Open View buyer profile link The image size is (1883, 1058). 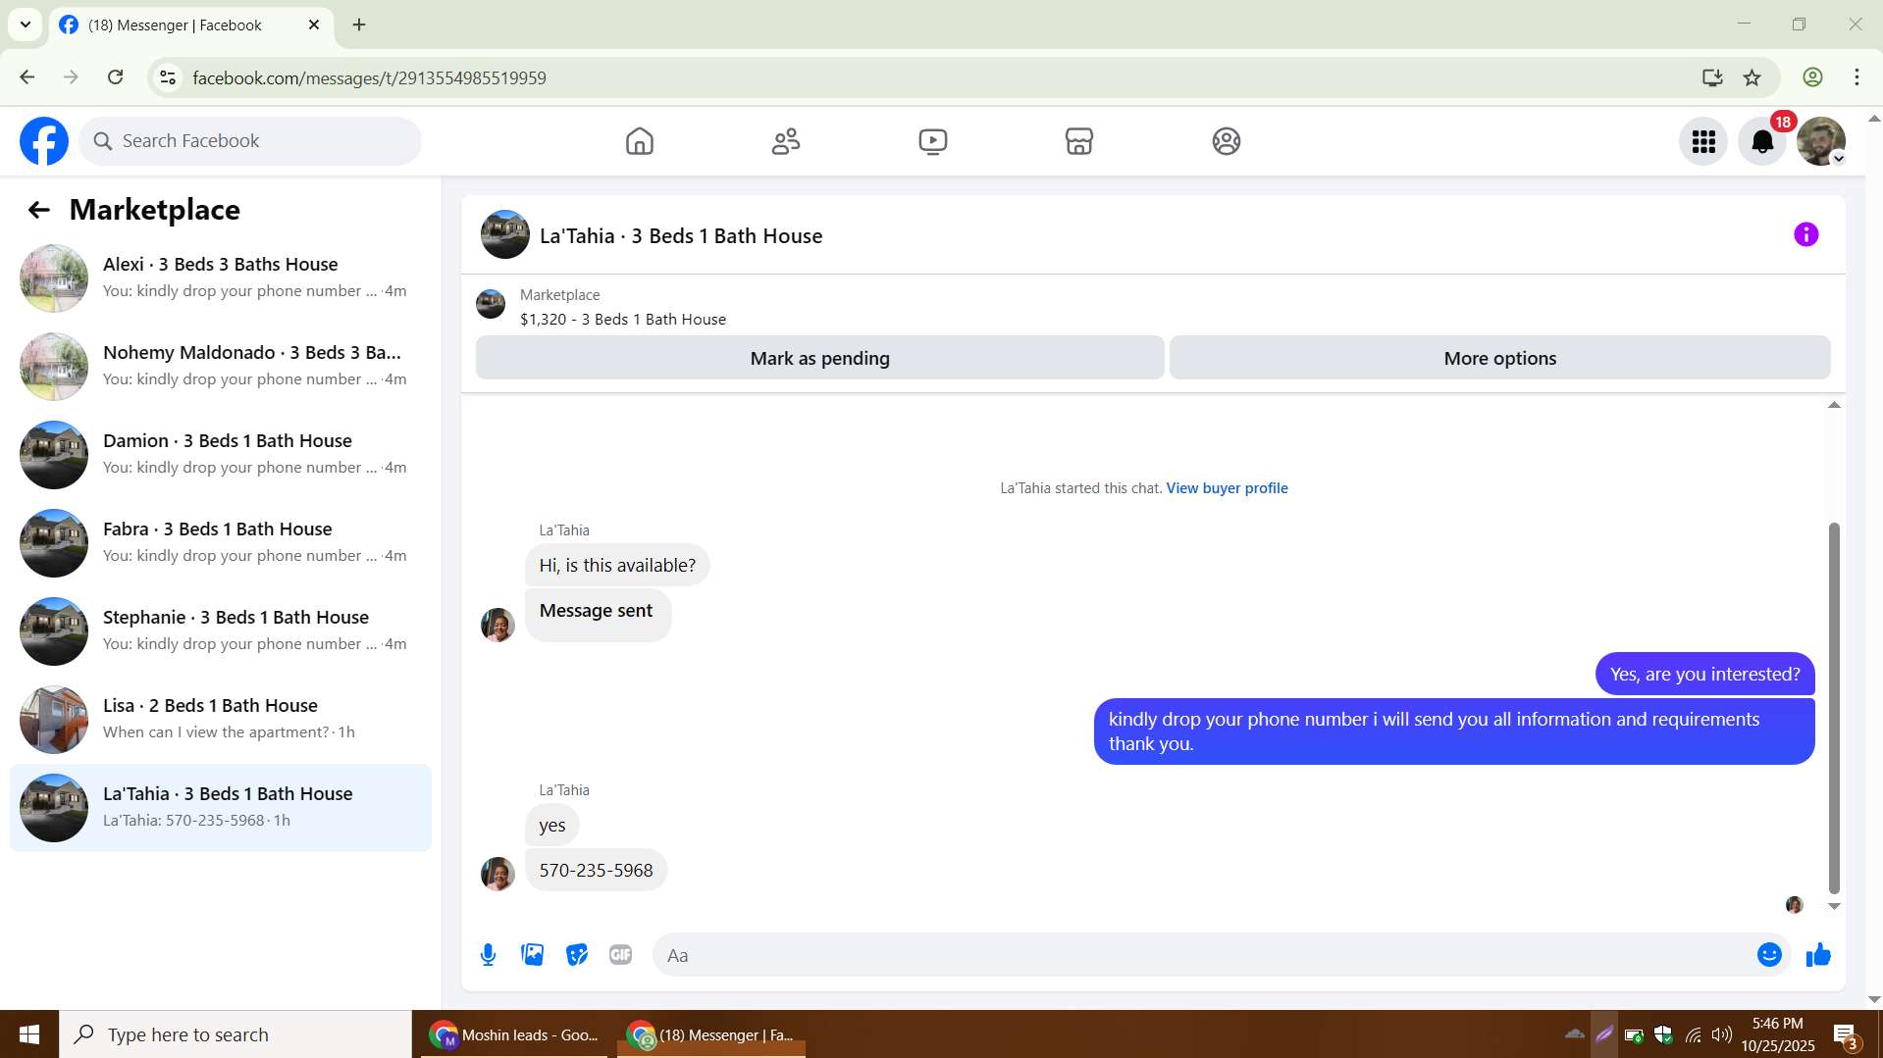tap(1227, 488)
